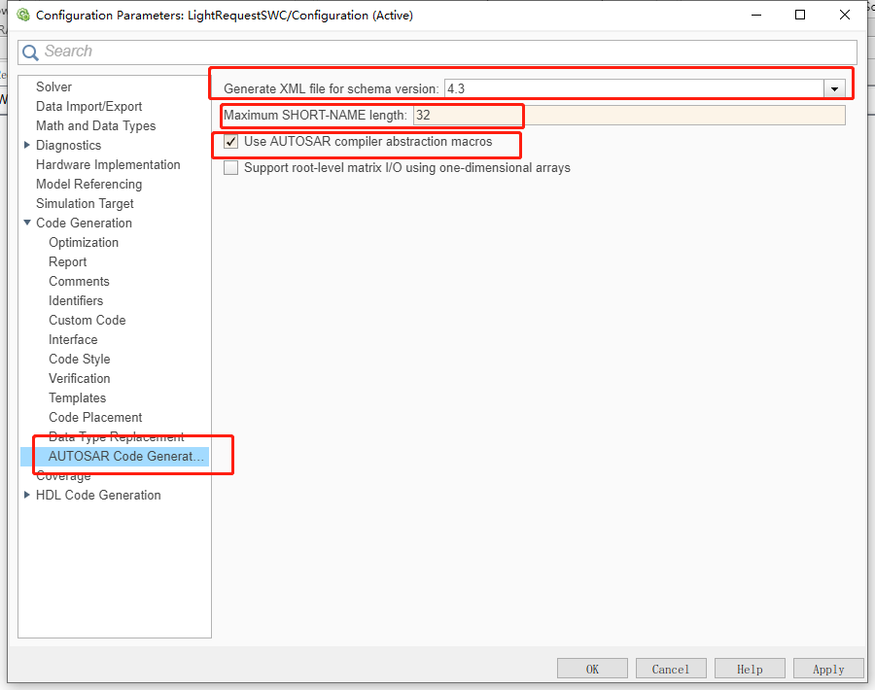Open the Report settings

[67, 262]
